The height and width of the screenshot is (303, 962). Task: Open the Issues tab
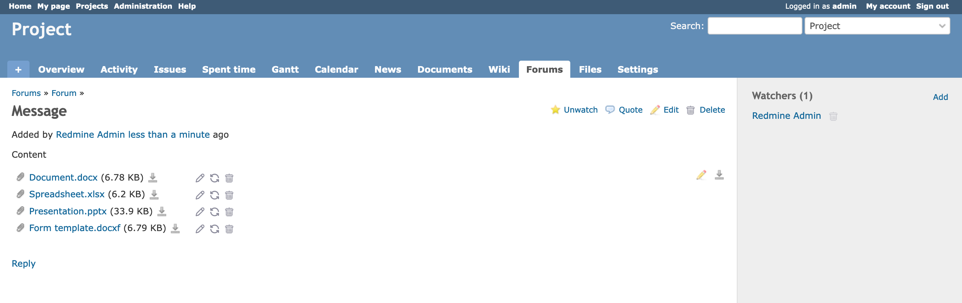tap(170, 69)
